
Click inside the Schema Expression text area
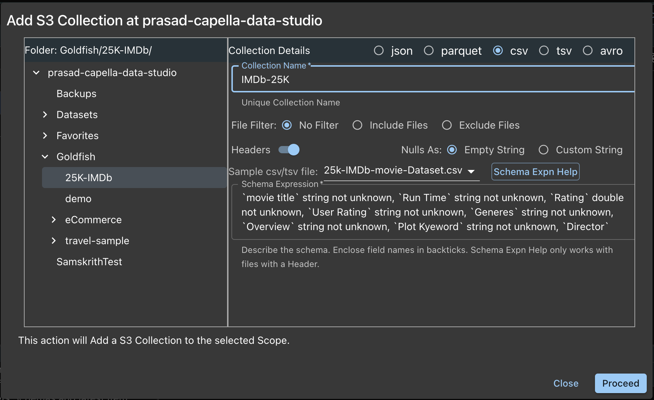click(433, 212)
